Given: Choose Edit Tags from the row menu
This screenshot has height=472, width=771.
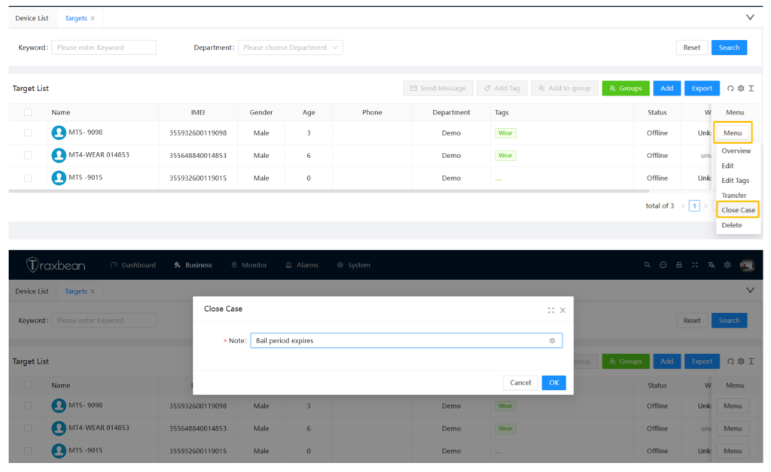Looking at the screenshot, I should click(x=736, y=181).
